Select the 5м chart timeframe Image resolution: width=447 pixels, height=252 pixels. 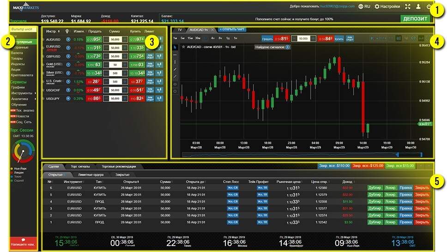point(182,38)
